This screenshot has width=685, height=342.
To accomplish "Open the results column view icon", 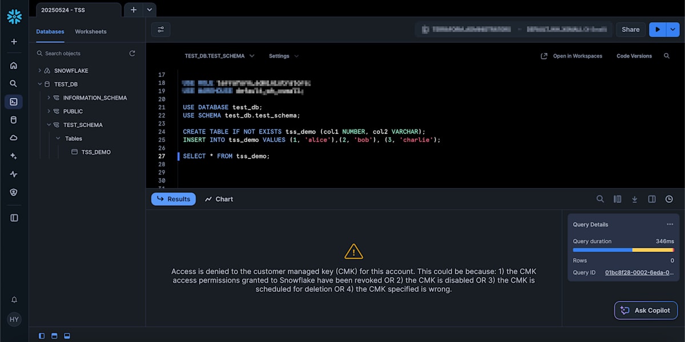I will tap(617, 199).
